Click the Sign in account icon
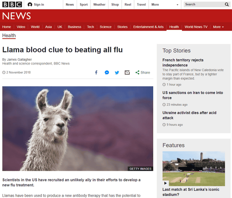Viewport: 232px width, 198px height. [x=30, y=5]
